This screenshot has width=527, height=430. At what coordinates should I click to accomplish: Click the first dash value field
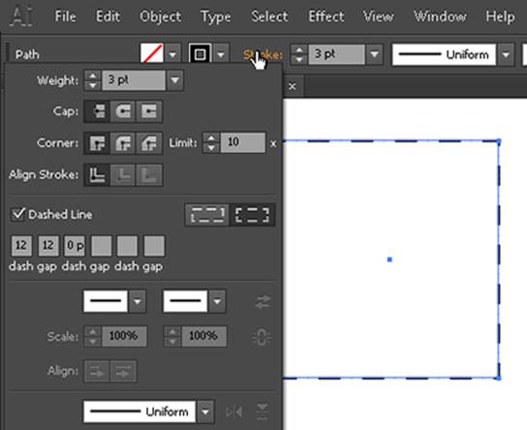21,246
